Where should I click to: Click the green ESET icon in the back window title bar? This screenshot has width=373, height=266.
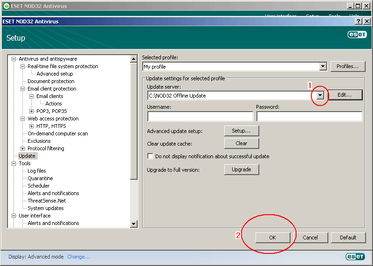pos(7,6)
